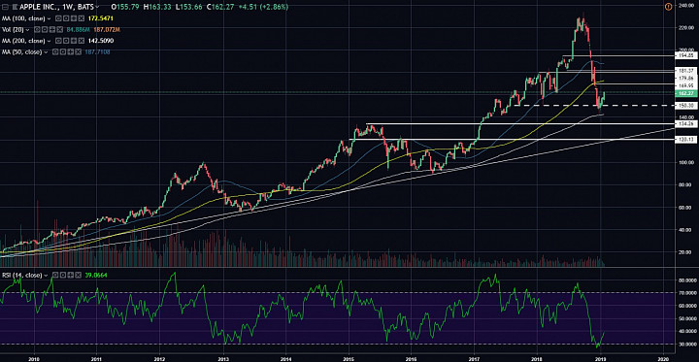Click the MA 100 value 172.5471

(x=101, y=18)
